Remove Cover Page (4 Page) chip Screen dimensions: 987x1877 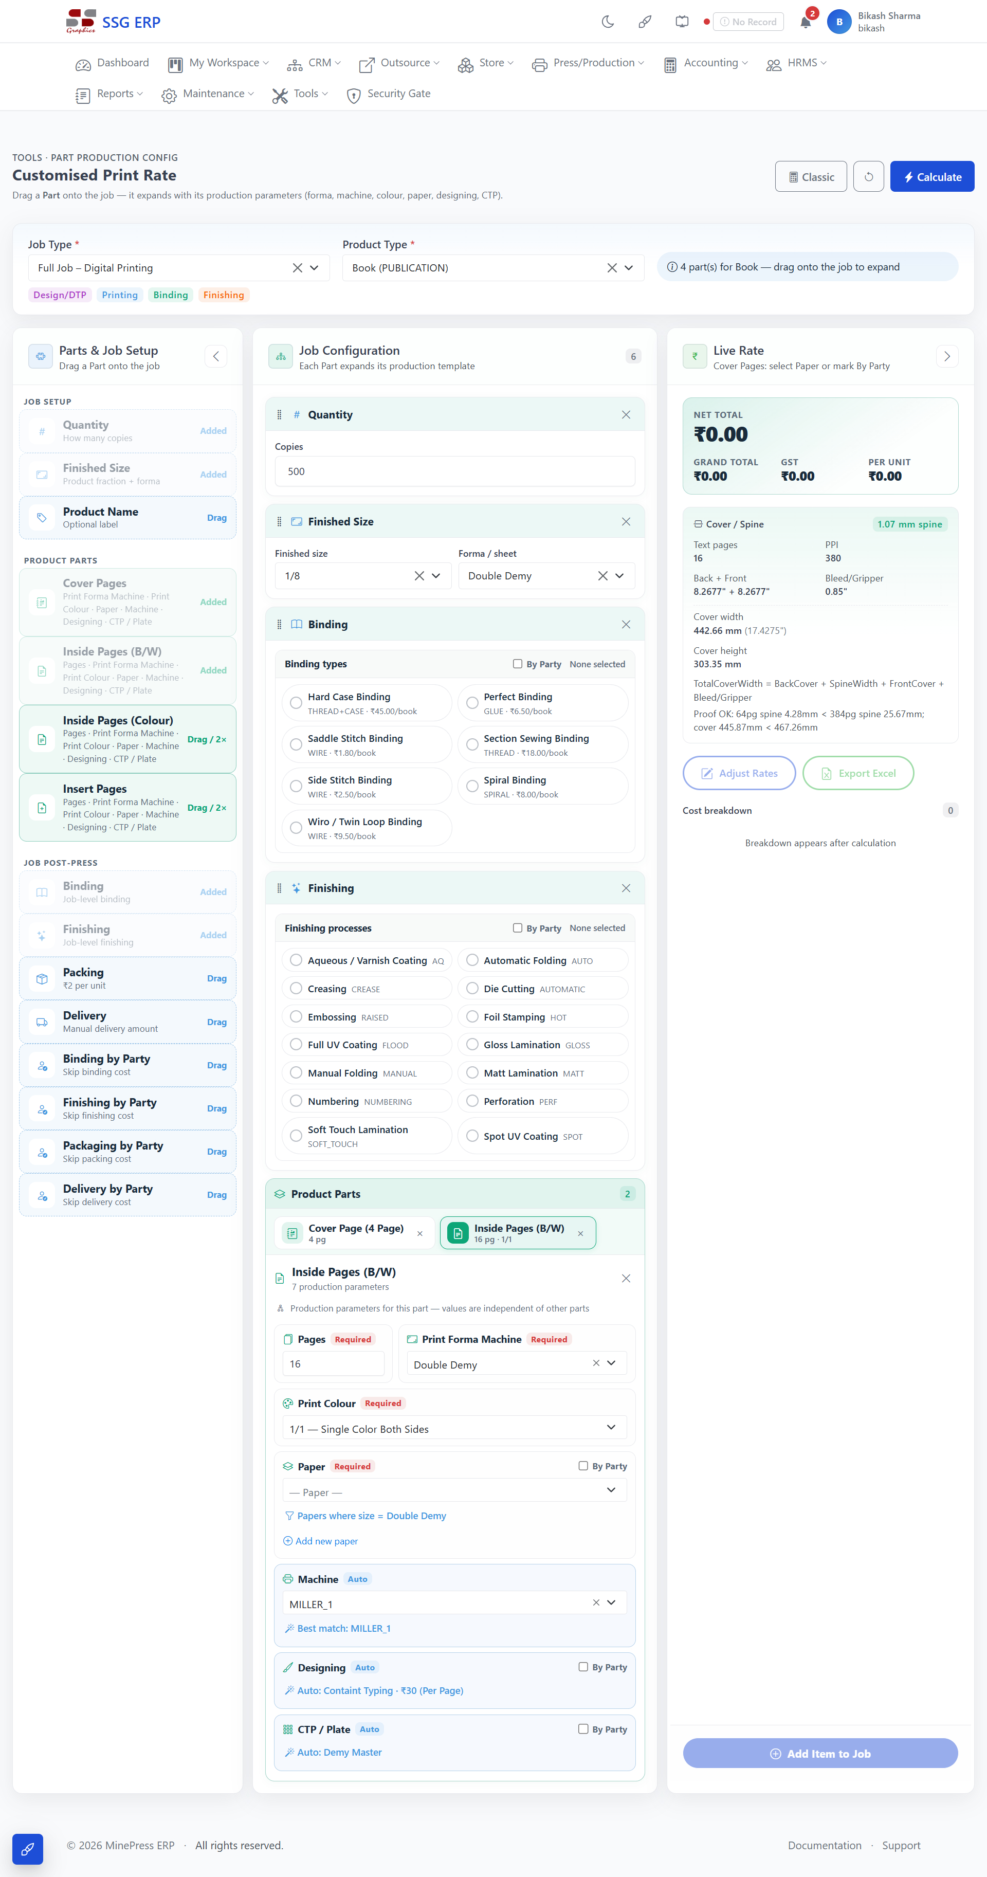click(x=419, y=1234)
